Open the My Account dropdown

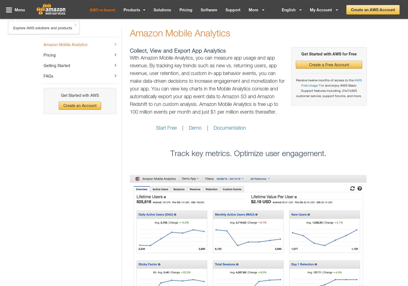tap(324, 10)
